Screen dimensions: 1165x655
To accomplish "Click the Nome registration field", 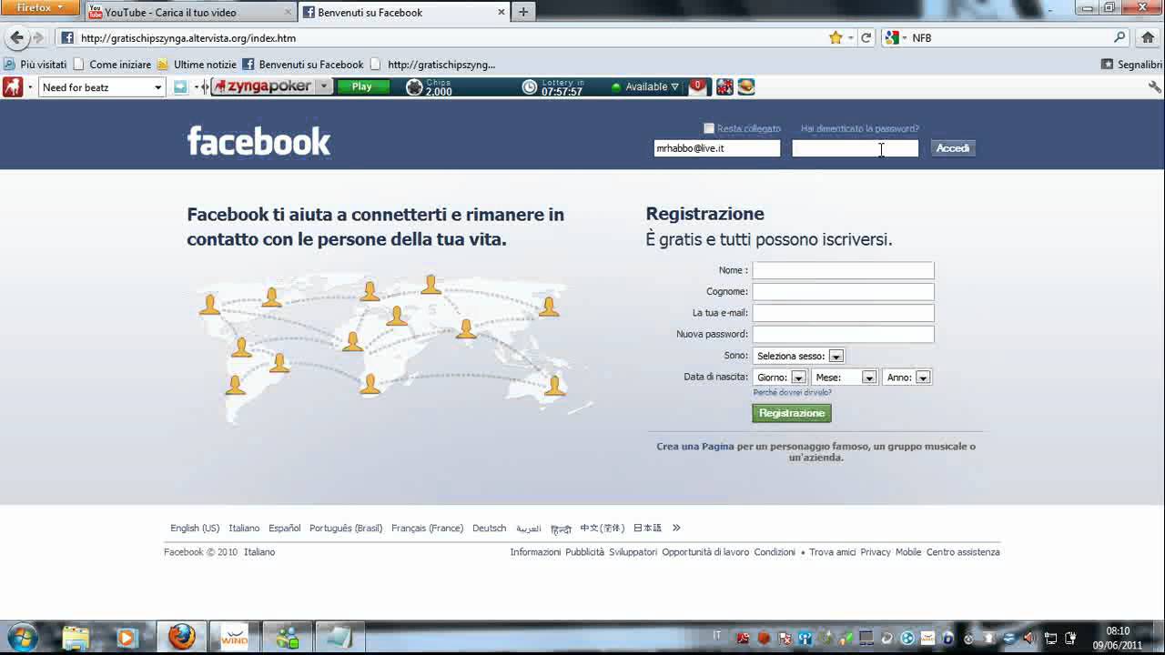I will (844, 270).
